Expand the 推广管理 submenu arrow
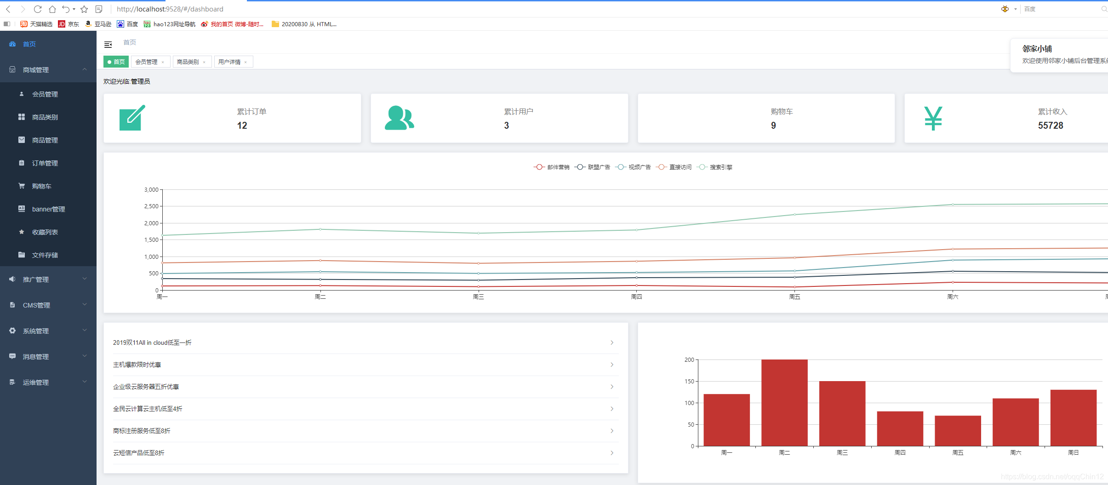 [85, 279]
